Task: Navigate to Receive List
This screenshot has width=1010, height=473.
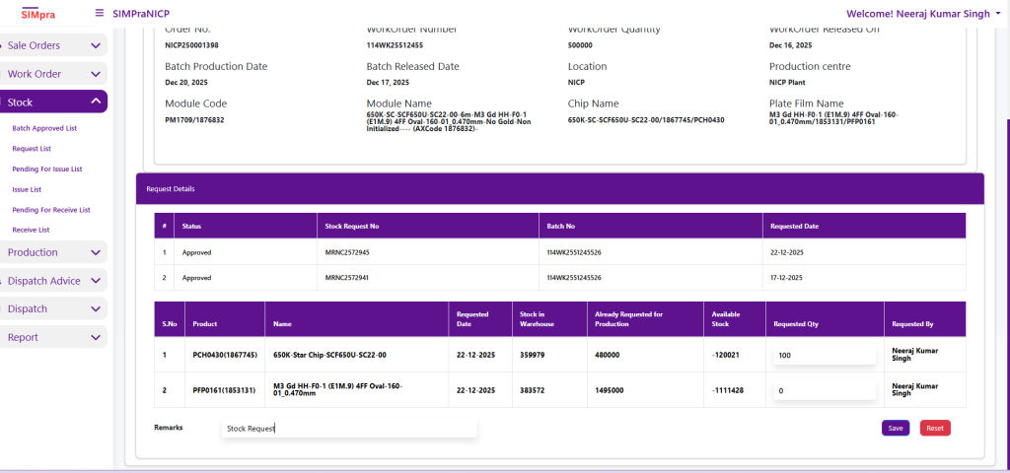Action: coord(31,230)
